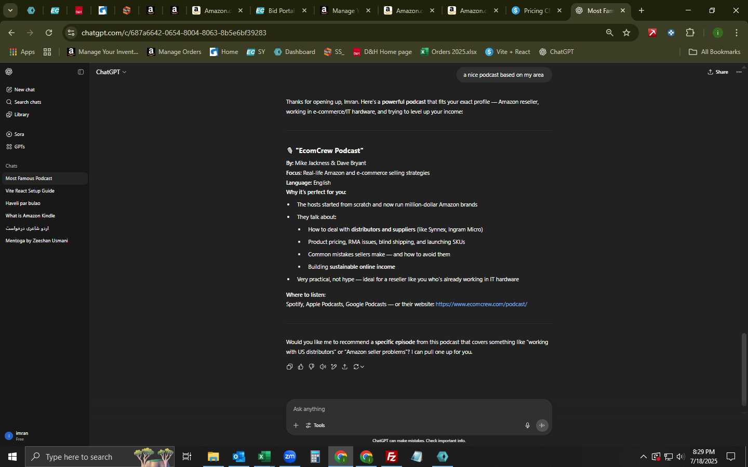
Task: Collapse the sidebar with the toggle icon
Action: tap(81, 72)
